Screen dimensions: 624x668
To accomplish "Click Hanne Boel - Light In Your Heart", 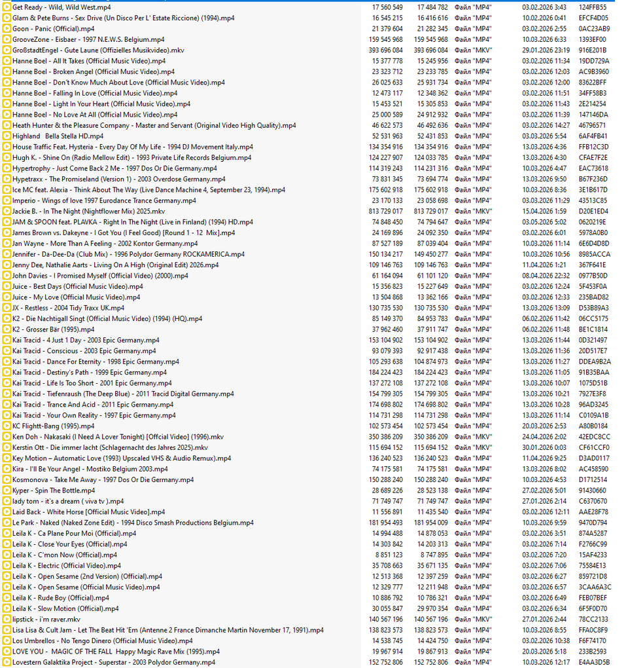I will (101, 104).
